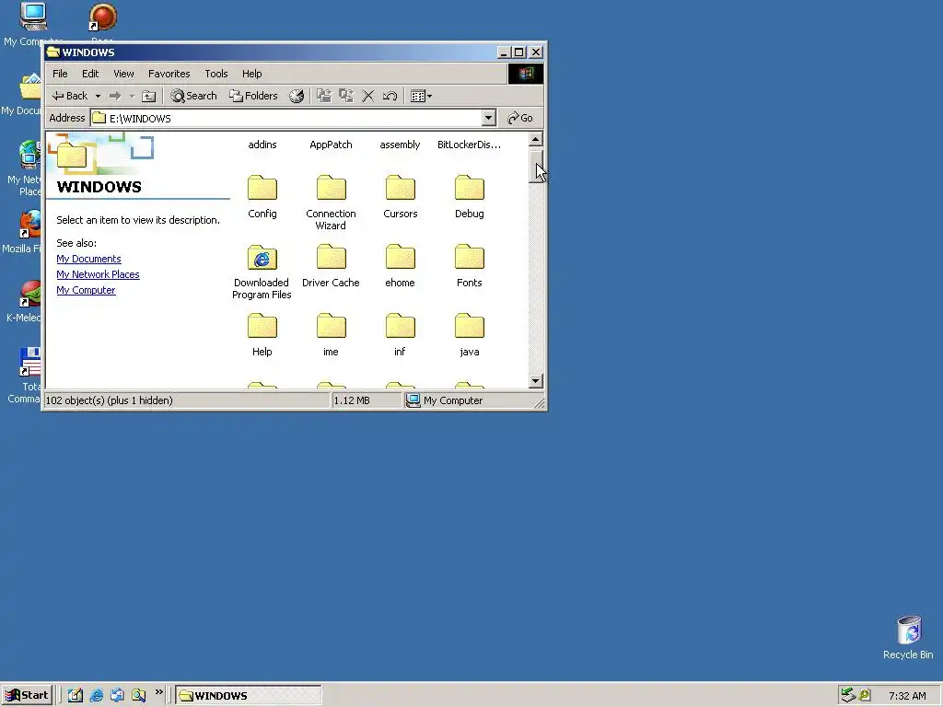Open the Back history dropdown arrow

(98, 96)
